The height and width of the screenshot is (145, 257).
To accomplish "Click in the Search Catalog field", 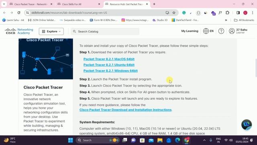I will pyautogui.click(x=105, y=31).
